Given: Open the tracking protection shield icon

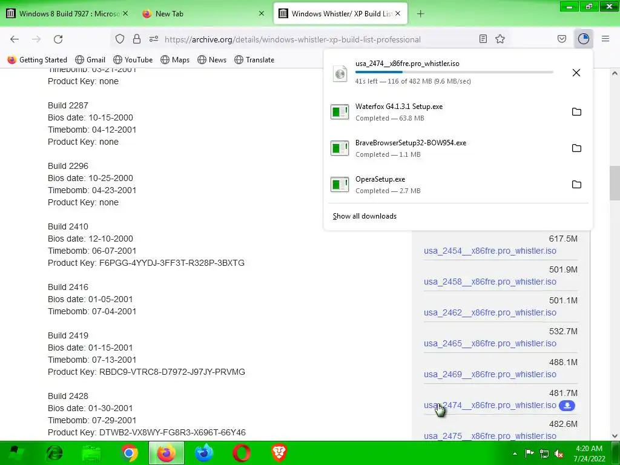Looking at the screenshot, I should pos(120,39).
